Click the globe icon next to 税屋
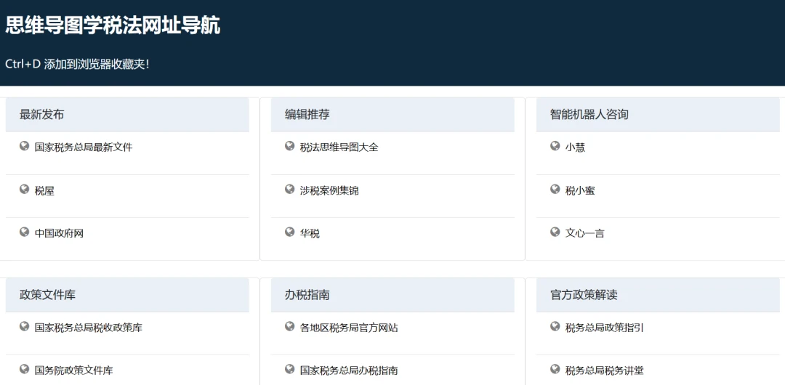Viewport: 785px width, 385px height. (24, 189)
